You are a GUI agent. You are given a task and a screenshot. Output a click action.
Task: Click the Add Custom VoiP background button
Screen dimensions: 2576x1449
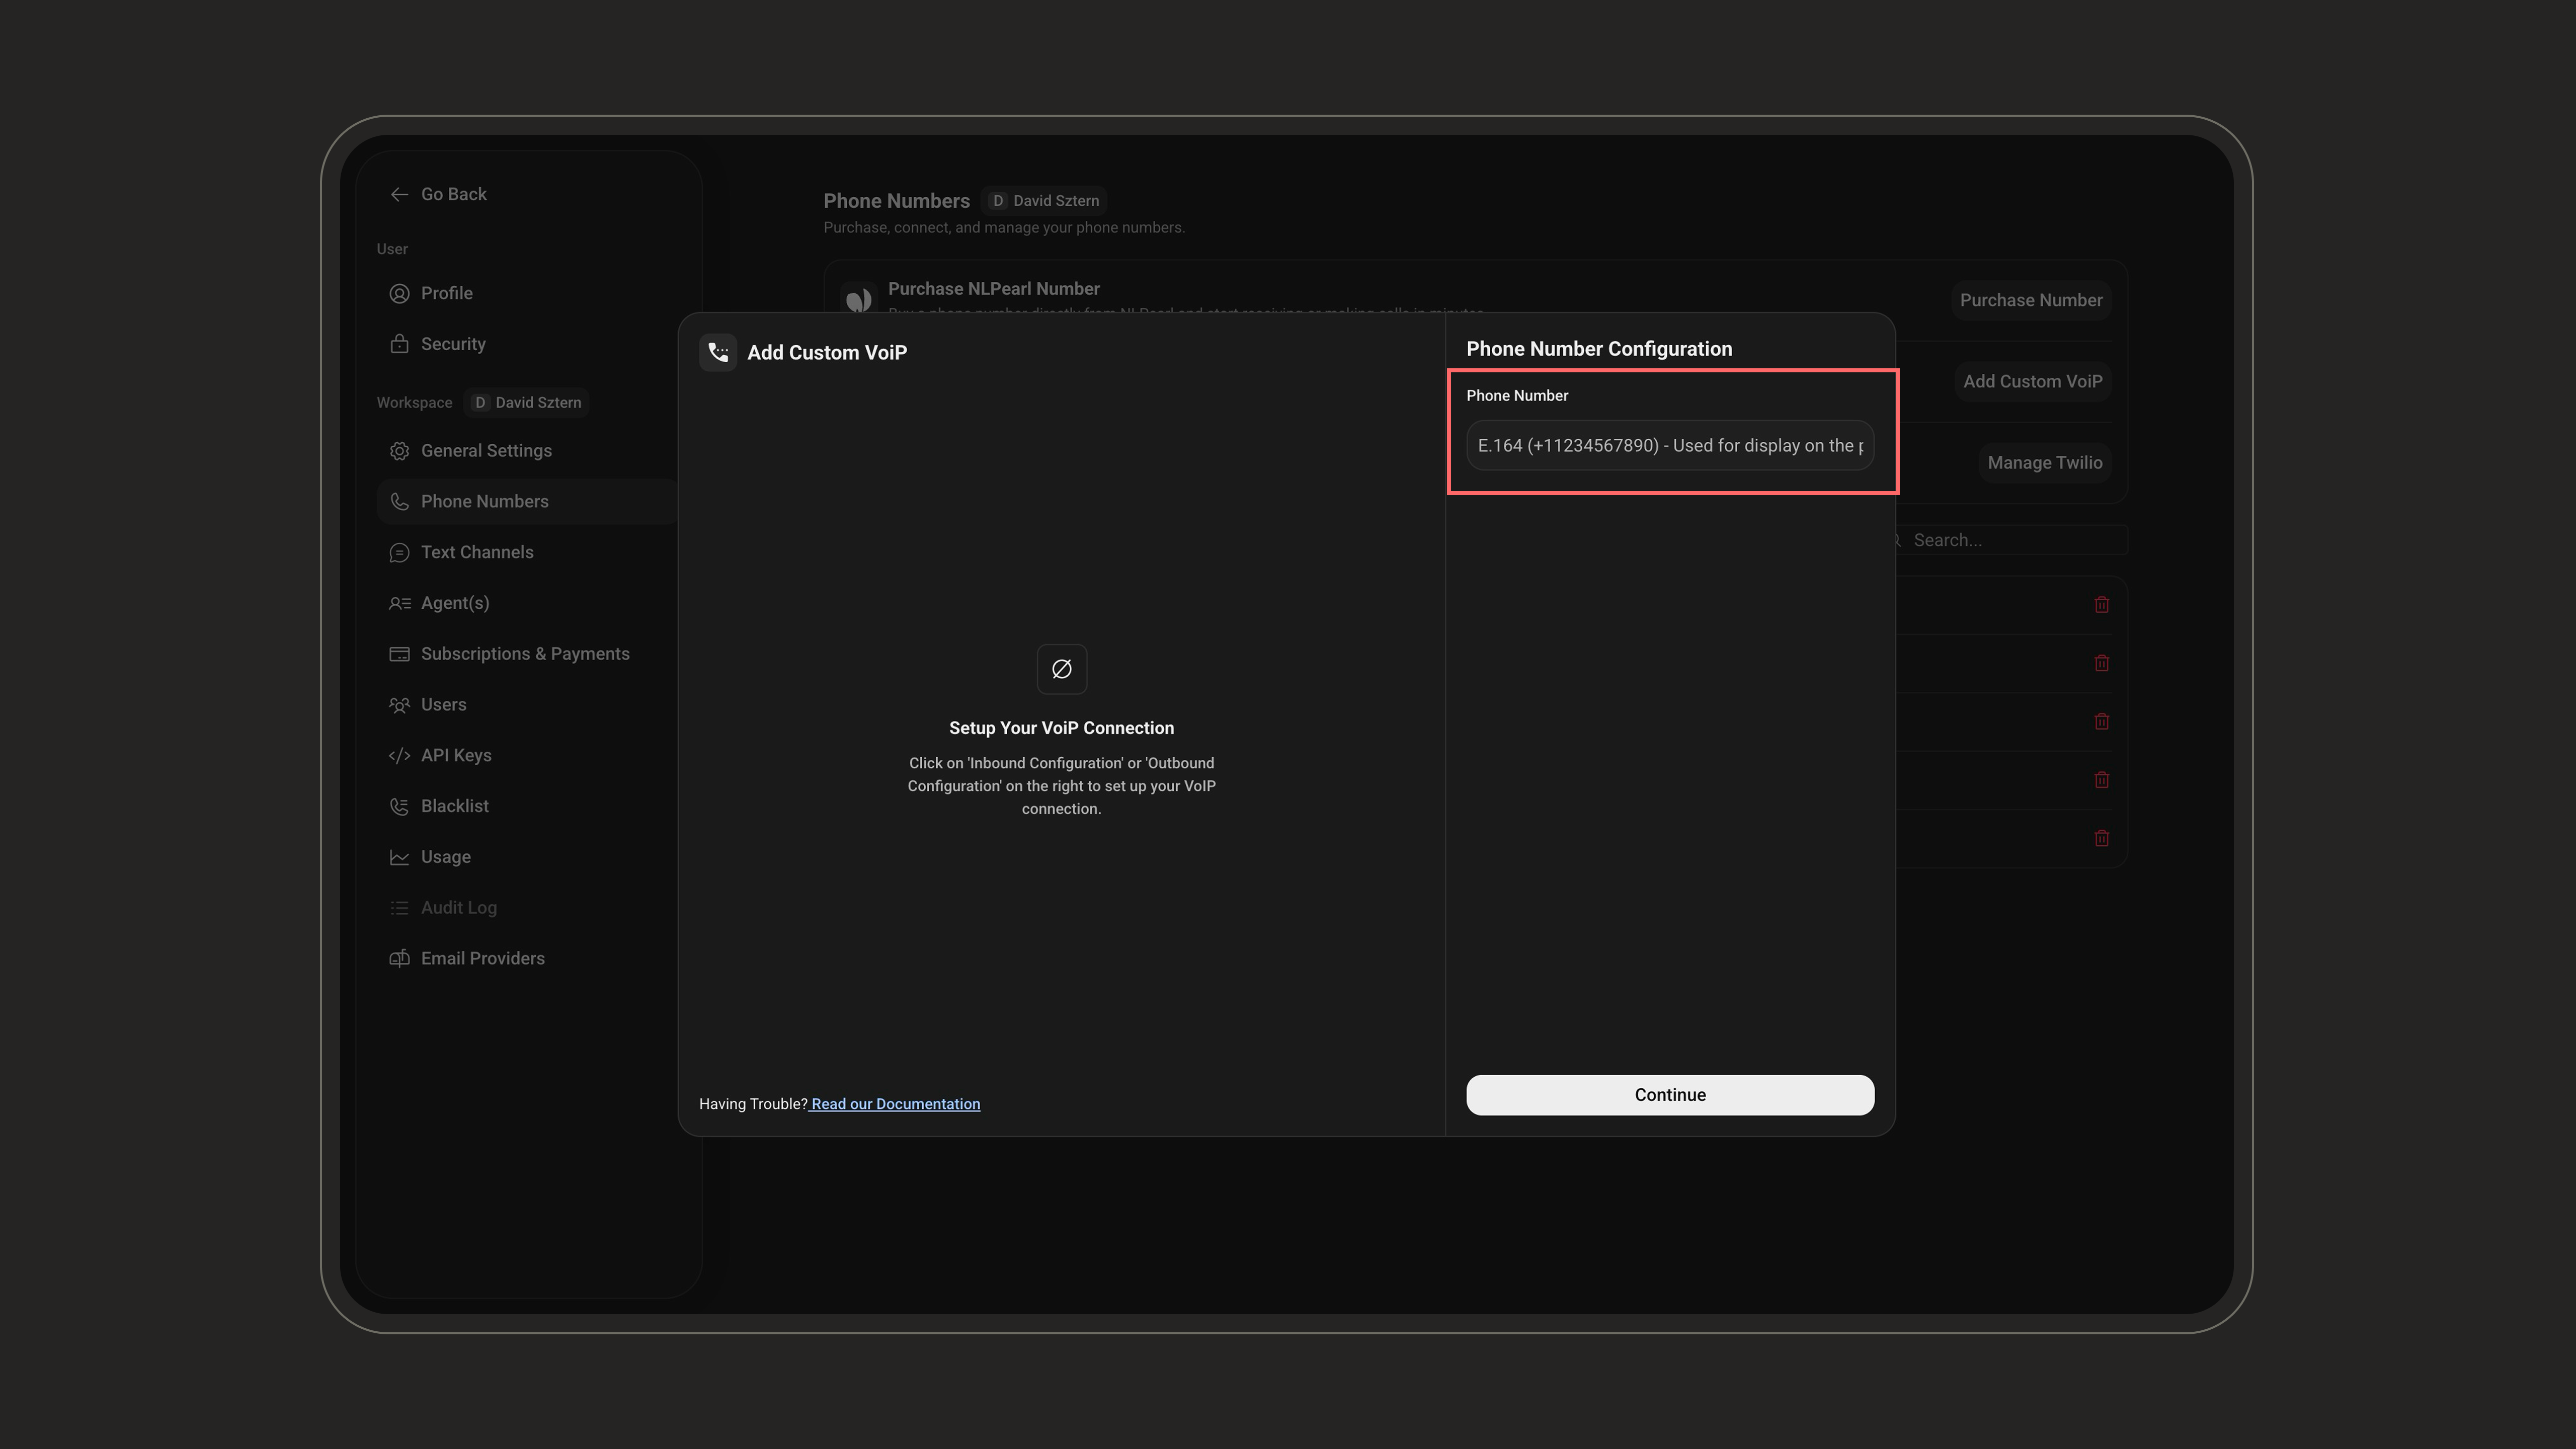2032,382
